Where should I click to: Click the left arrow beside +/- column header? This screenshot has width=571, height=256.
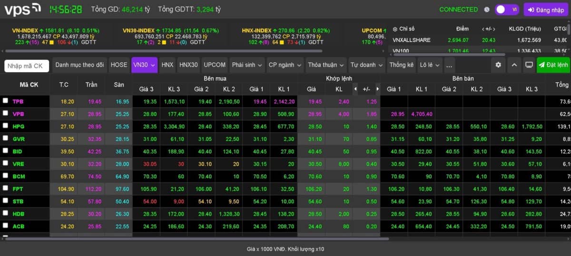click(355, 89)
